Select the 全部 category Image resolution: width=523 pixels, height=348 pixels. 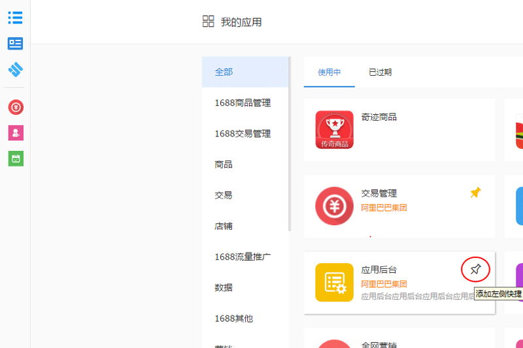pos(224,72)
